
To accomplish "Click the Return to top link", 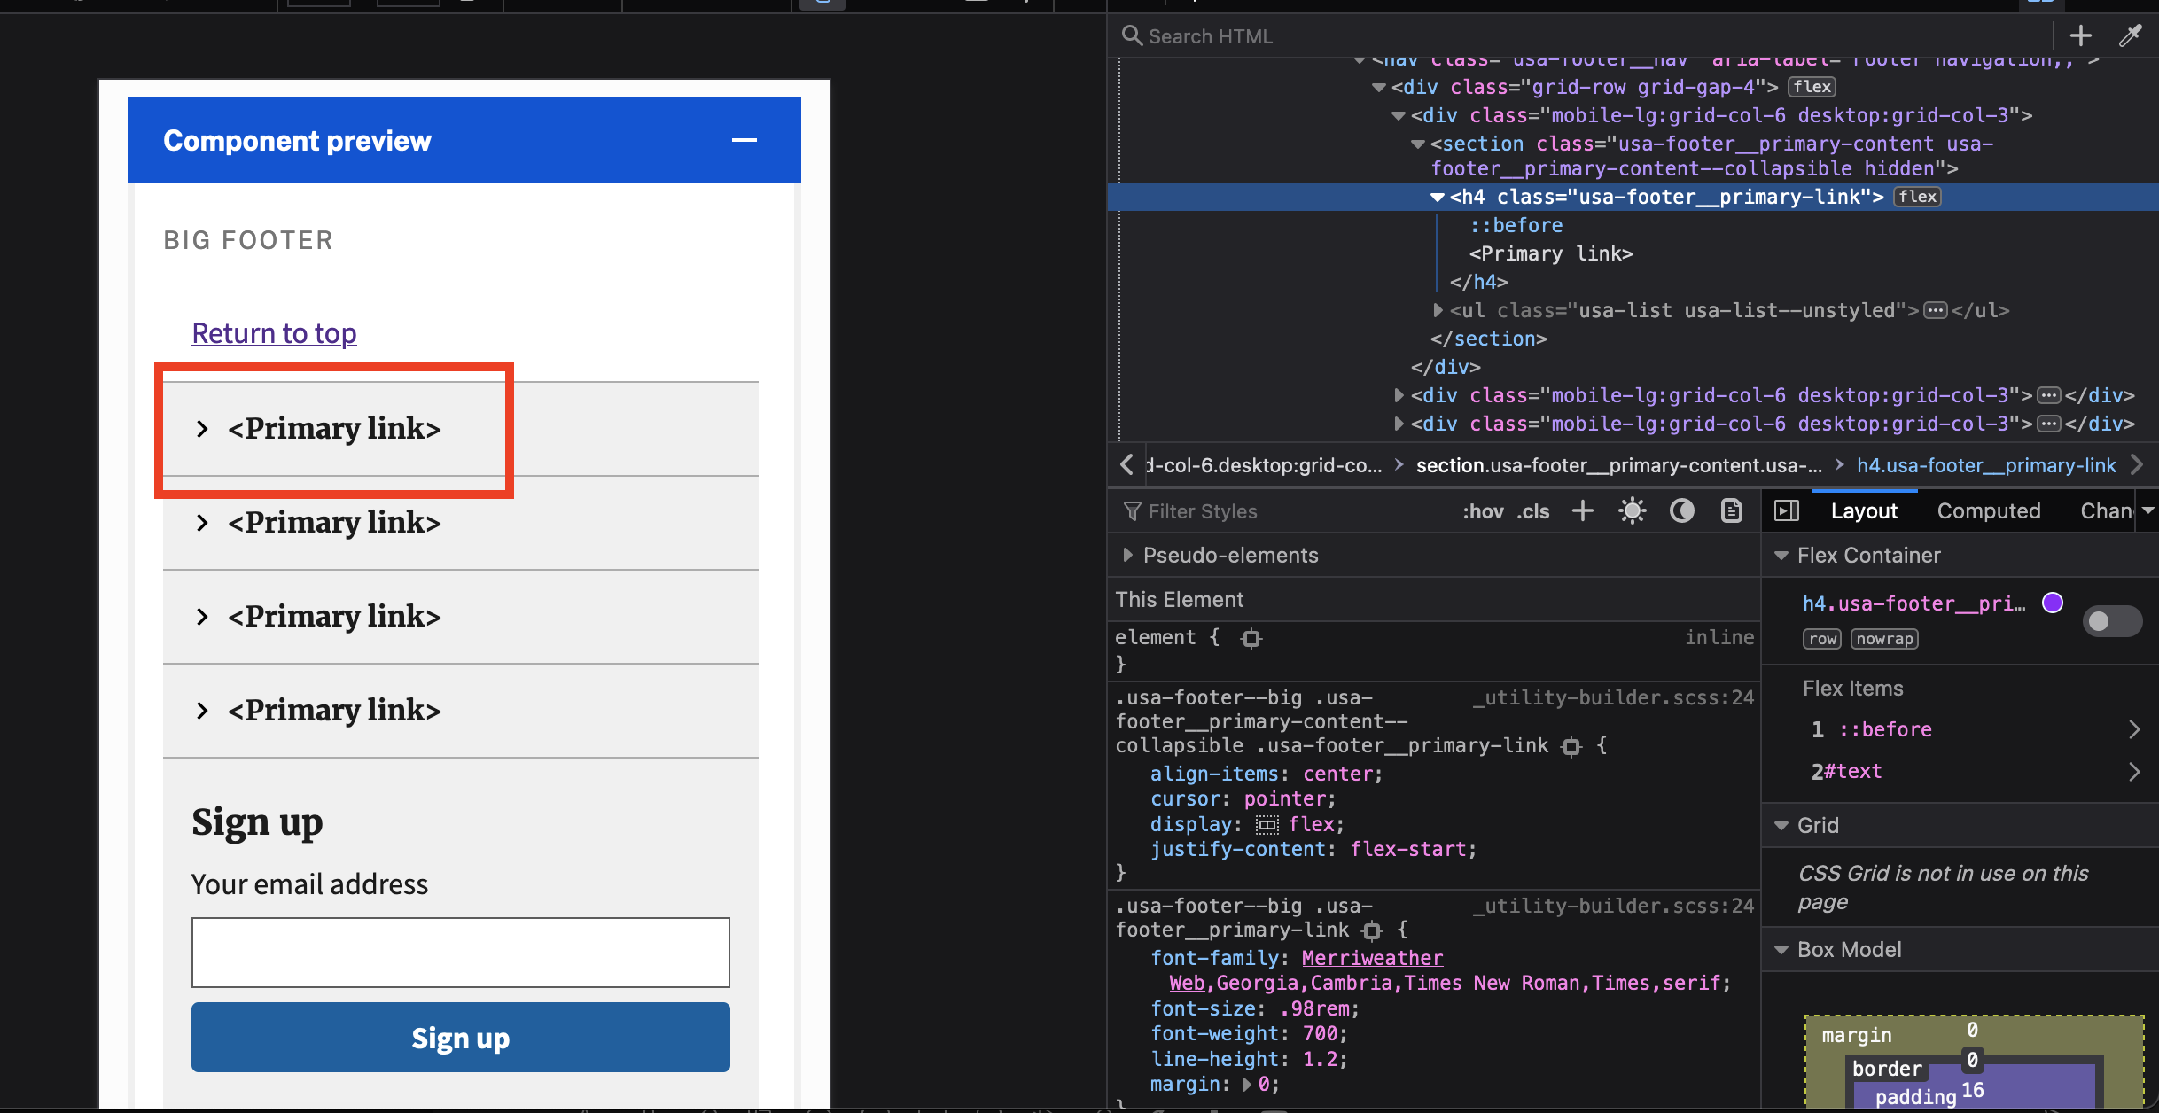I will [274, 333].
